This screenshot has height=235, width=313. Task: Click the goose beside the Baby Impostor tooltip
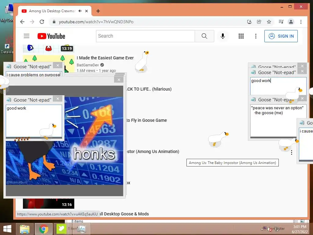pyautogui.click(x=218, y=139)
